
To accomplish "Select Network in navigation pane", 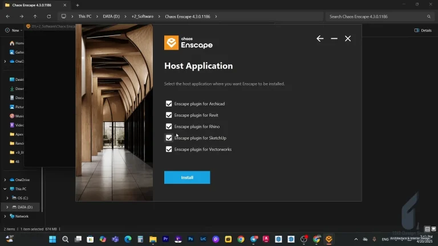I will click(x=19, y=216).
